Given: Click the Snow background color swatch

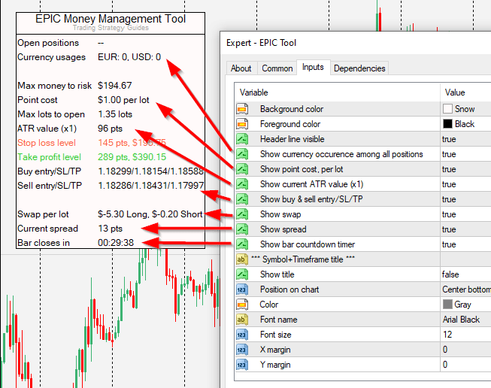Looking at the screenshot, I should coord(447,109).
